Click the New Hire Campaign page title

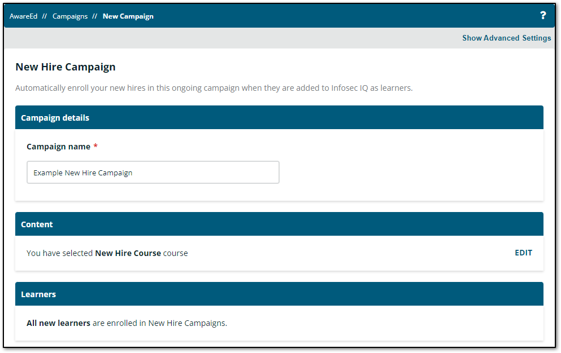[x=65, y=67]
